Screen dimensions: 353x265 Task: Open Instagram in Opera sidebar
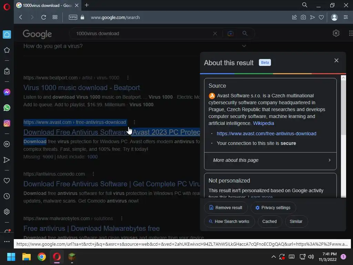point(7,123)
